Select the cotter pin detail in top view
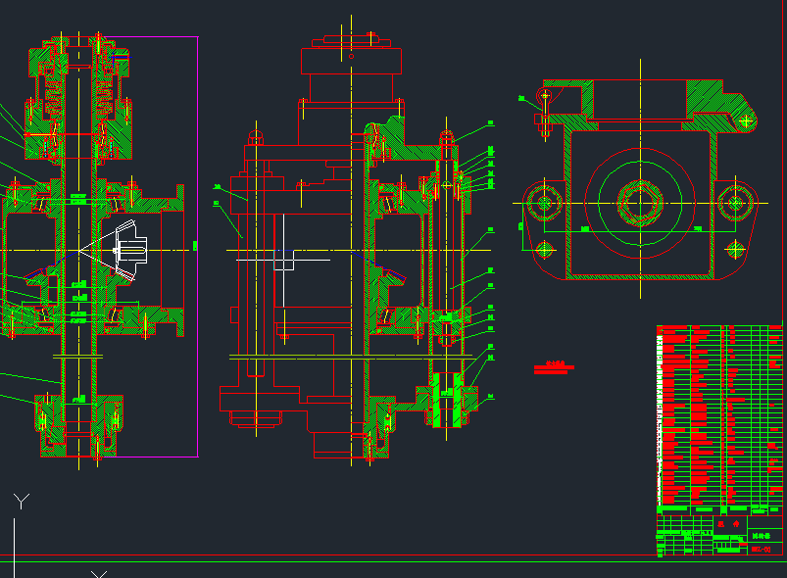 tap(545, 114)
